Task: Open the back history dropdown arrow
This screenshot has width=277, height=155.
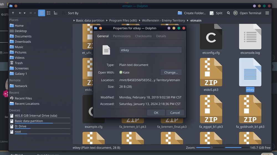Action: 25,13
